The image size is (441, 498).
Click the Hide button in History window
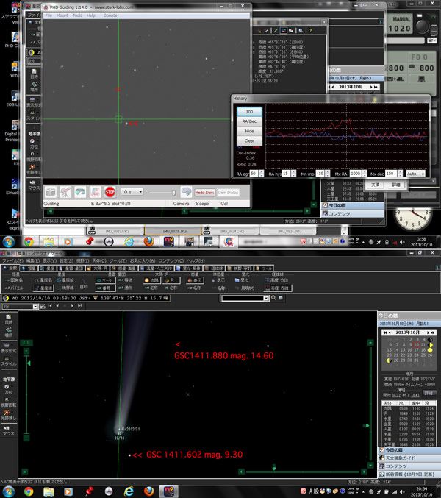point(249,131)
